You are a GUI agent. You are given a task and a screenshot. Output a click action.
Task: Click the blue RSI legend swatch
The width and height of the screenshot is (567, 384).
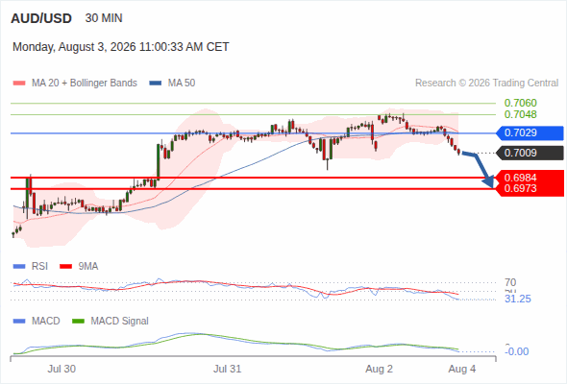coord(19,267)
